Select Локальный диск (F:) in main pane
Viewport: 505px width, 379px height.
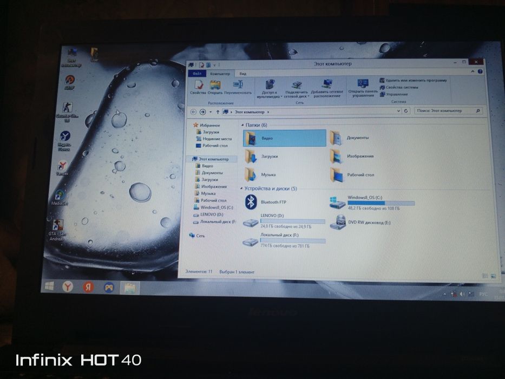tap(284, 240)
